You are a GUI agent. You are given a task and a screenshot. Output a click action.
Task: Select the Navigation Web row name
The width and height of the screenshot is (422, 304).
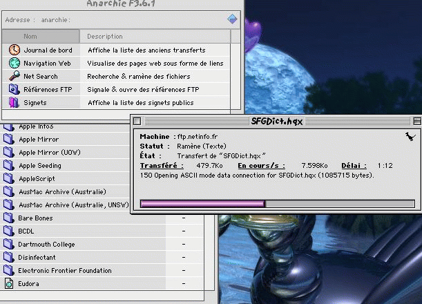47,64
